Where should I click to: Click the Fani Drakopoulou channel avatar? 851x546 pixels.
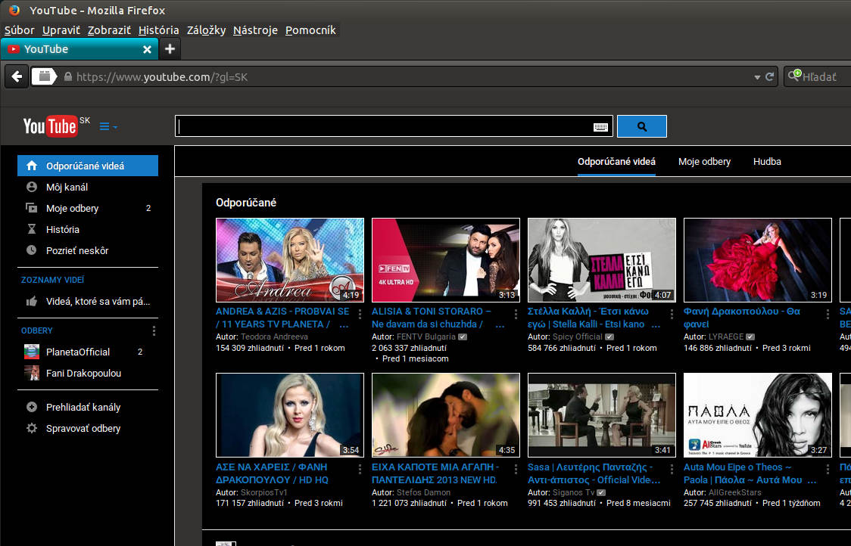32,373
